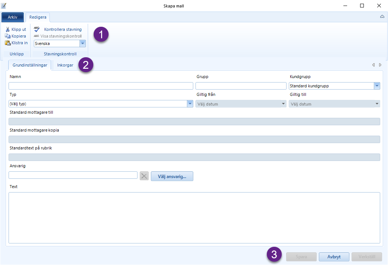Close the Skapa mall window
This screenshot has height=265, width=388.
(379, 6)
